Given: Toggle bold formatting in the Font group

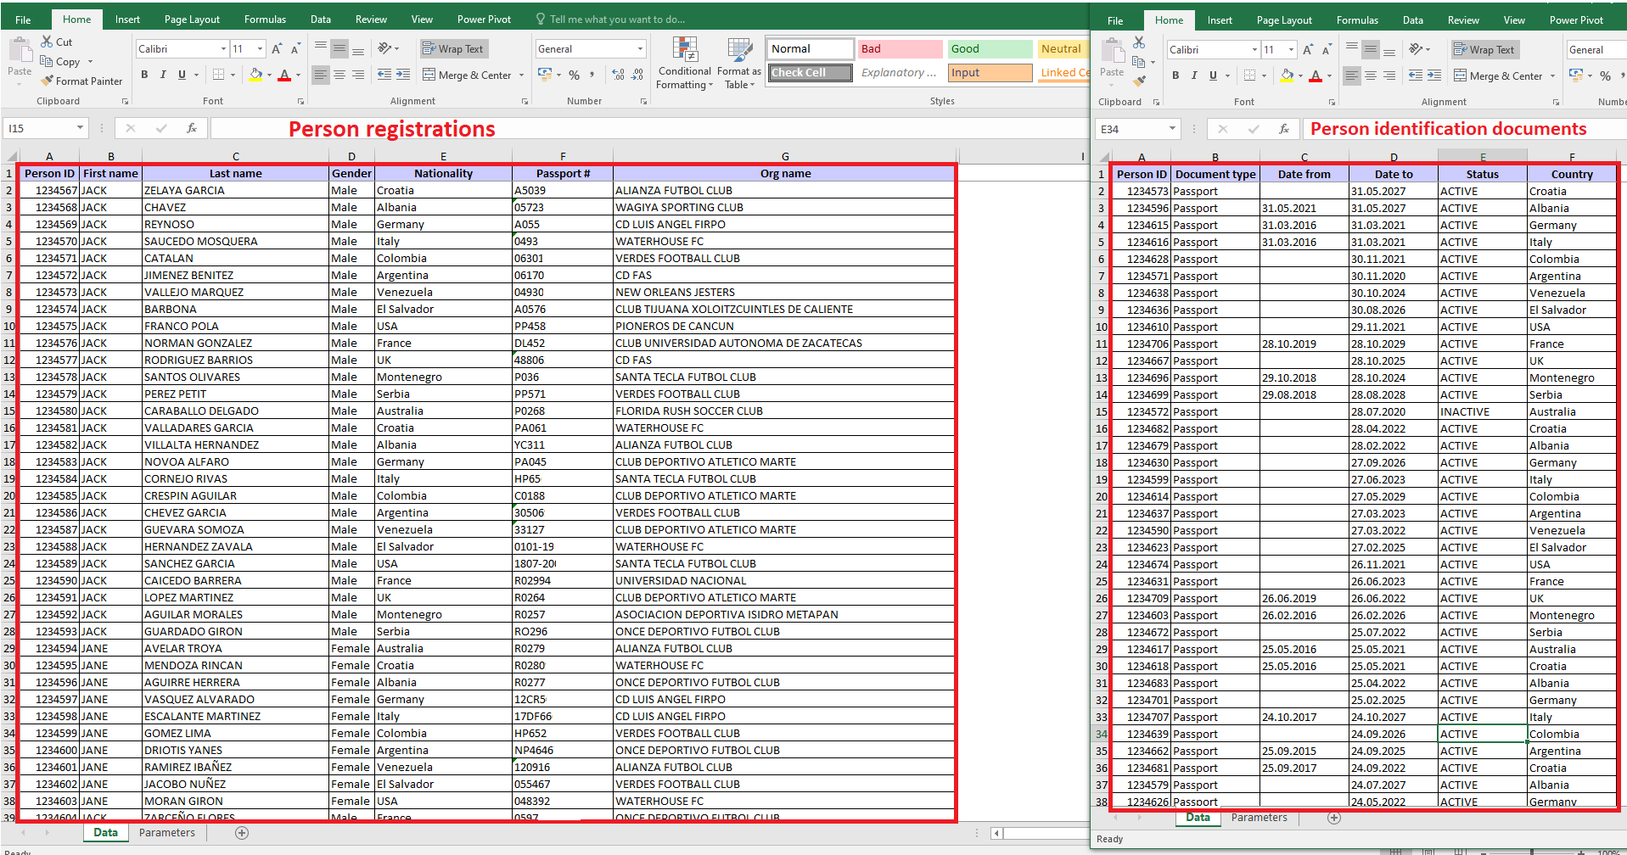Looking at the screenshot, I should tap(143, 75).
